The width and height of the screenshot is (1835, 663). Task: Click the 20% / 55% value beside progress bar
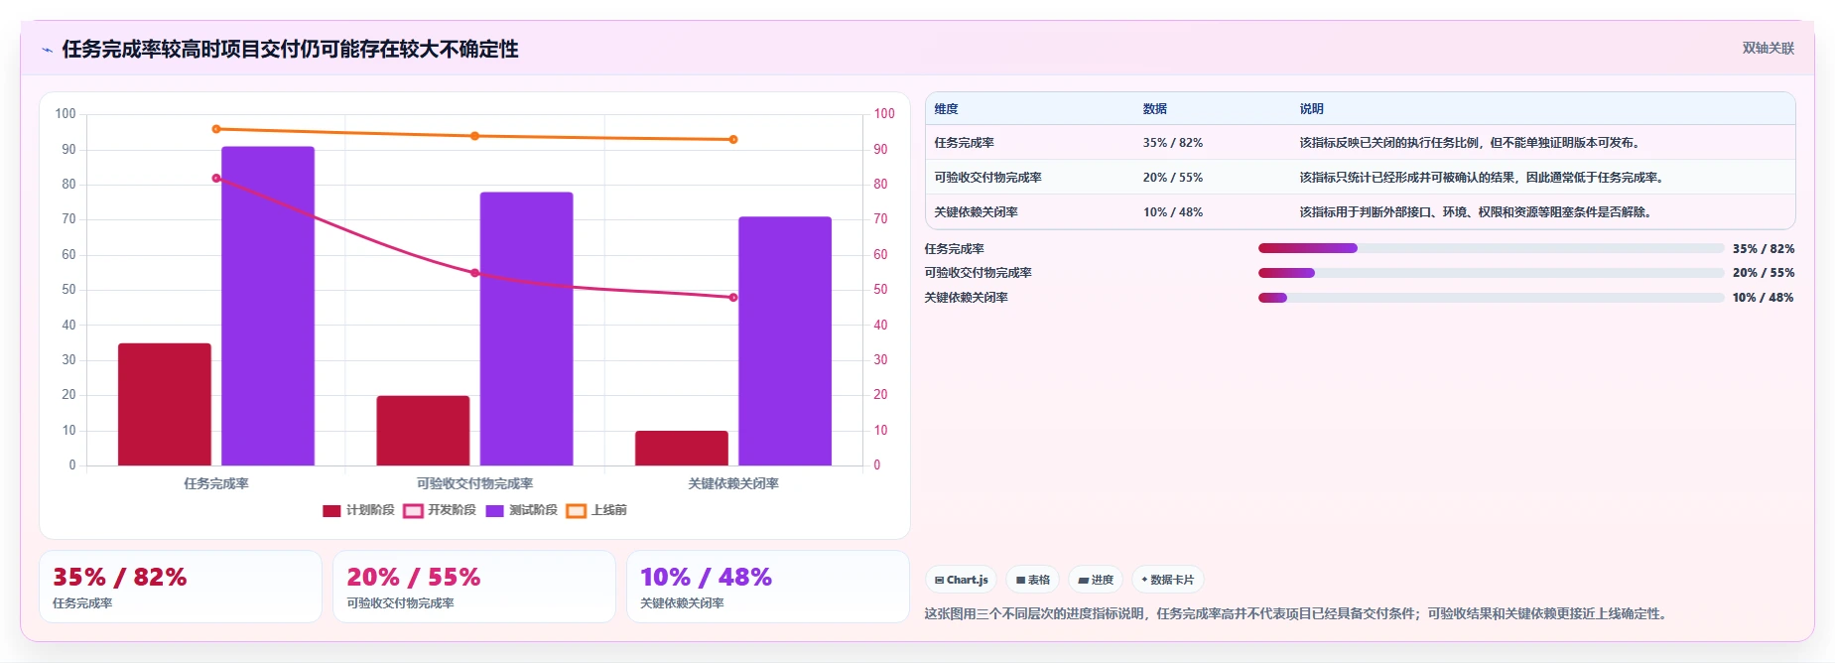1764,273
